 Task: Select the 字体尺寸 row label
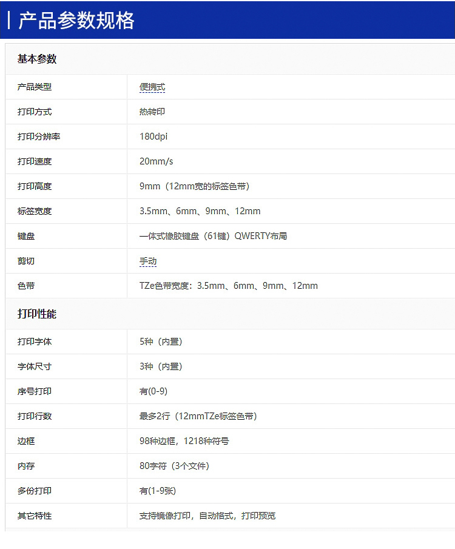coord(35,367)
